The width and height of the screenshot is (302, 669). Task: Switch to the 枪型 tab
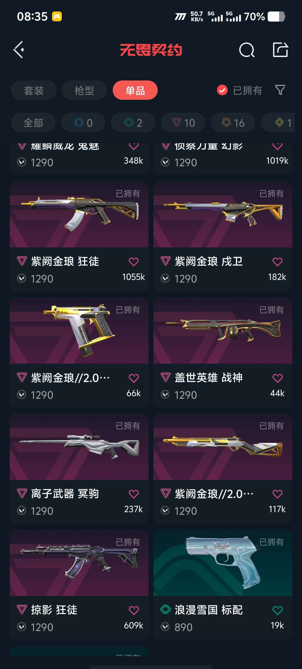click(84, 90)
